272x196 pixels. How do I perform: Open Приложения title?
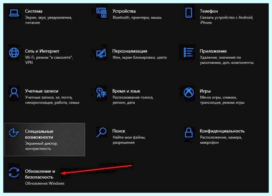[213, 51]
